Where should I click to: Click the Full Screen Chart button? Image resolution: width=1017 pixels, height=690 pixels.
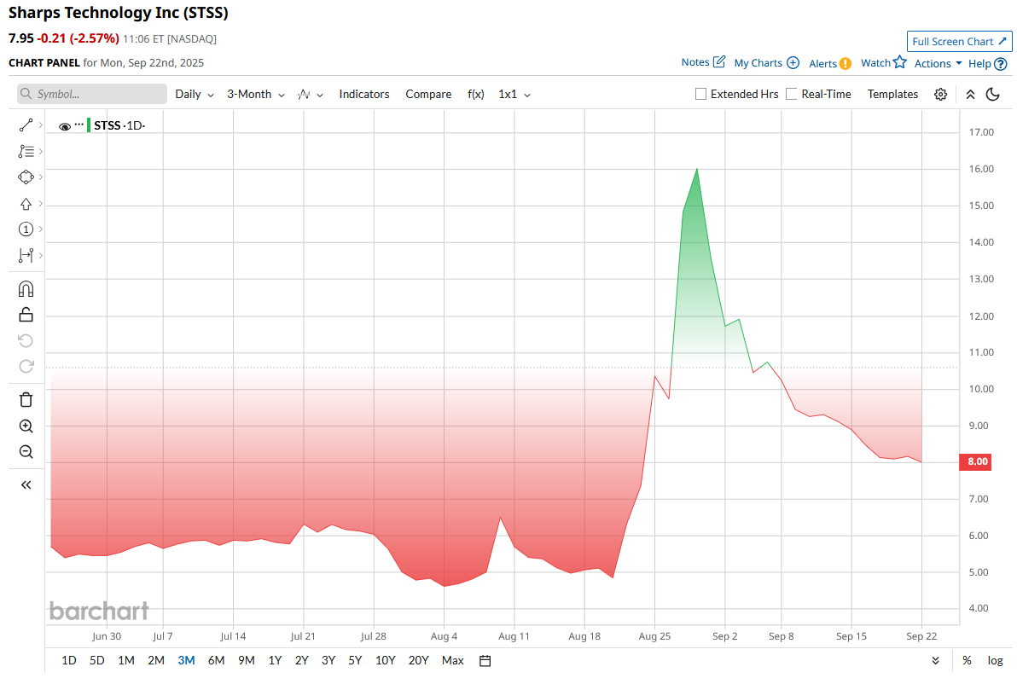click(959, 42)
